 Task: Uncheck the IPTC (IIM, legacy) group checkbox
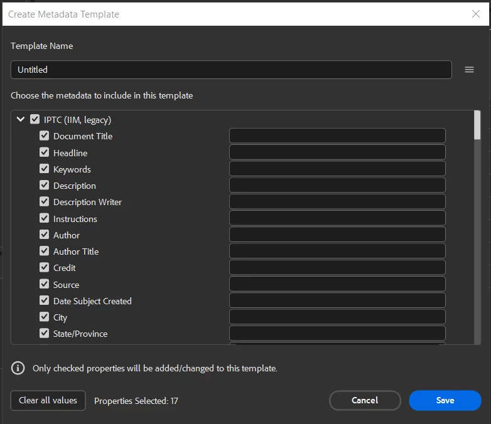coord(35,119)
